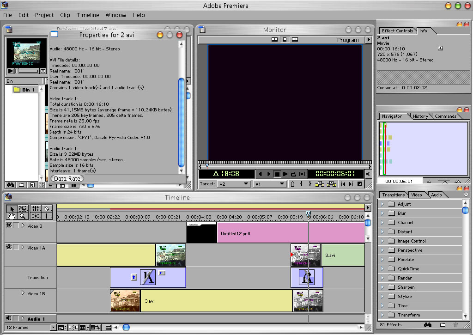Expand the Video 1B track triangle
Viewport: 473px width, 335px height.
click(23, 293)
